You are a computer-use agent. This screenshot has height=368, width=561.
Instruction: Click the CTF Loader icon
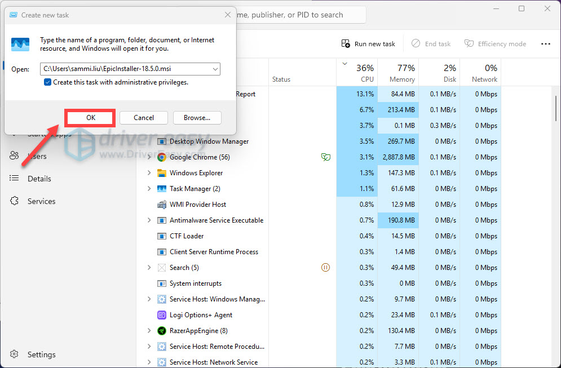tap(162, 236)
